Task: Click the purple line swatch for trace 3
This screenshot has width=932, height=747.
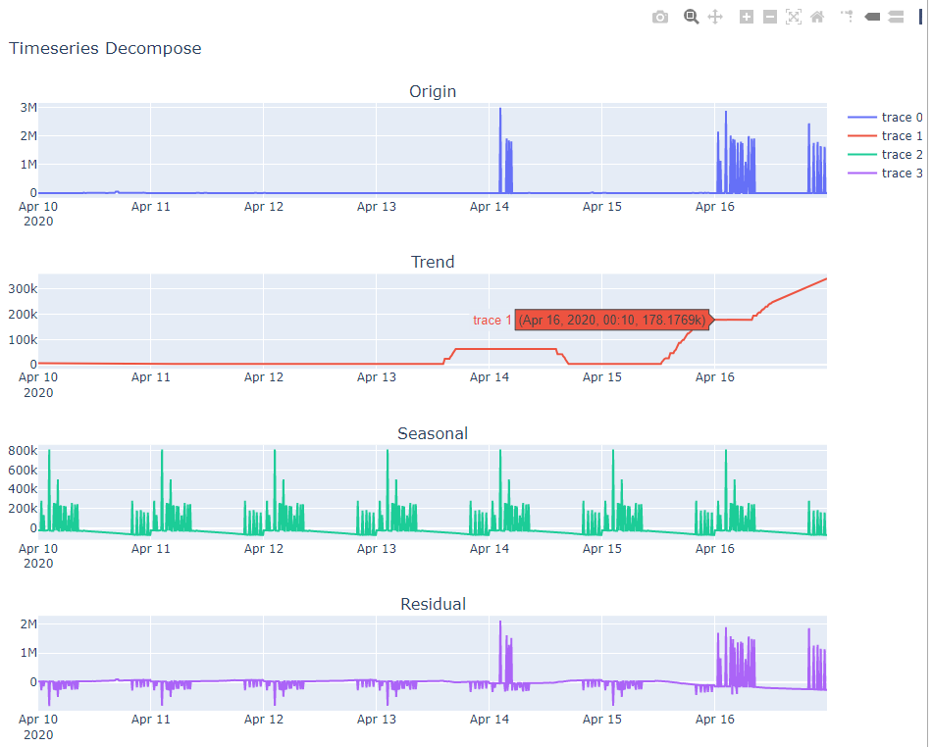Action: pos(862,174)
